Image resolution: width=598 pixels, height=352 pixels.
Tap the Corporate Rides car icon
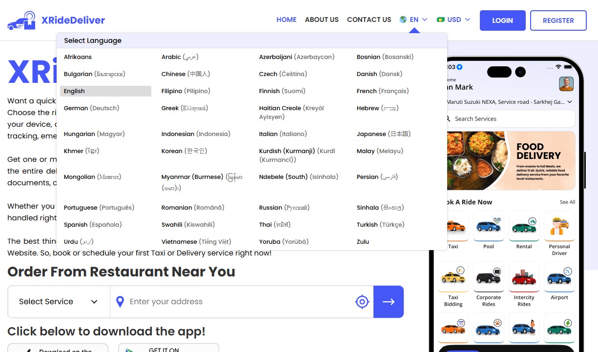pyautogui.click(x=488, y=277)
